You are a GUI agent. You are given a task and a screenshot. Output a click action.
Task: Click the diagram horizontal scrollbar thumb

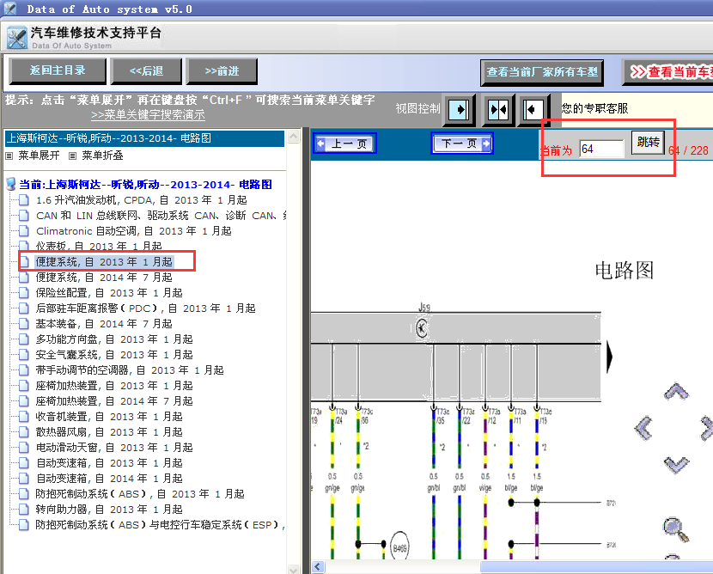click(x=596, y=567)
